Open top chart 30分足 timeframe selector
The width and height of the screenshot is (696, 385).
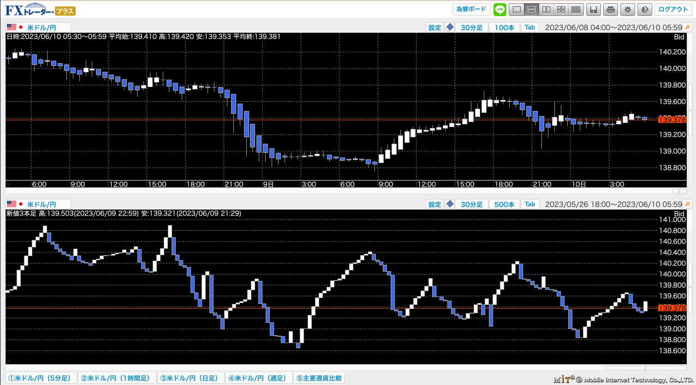click(x=471, y=27)
